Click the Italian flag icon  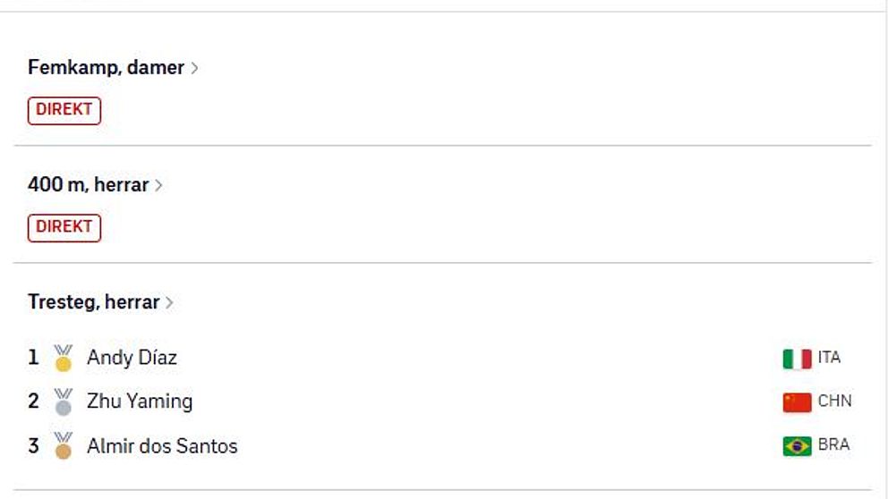[798, 359]
